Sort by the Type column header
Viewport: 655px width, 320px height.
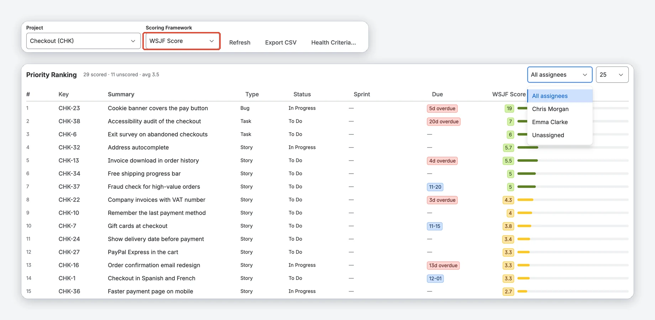pos(252,94)
